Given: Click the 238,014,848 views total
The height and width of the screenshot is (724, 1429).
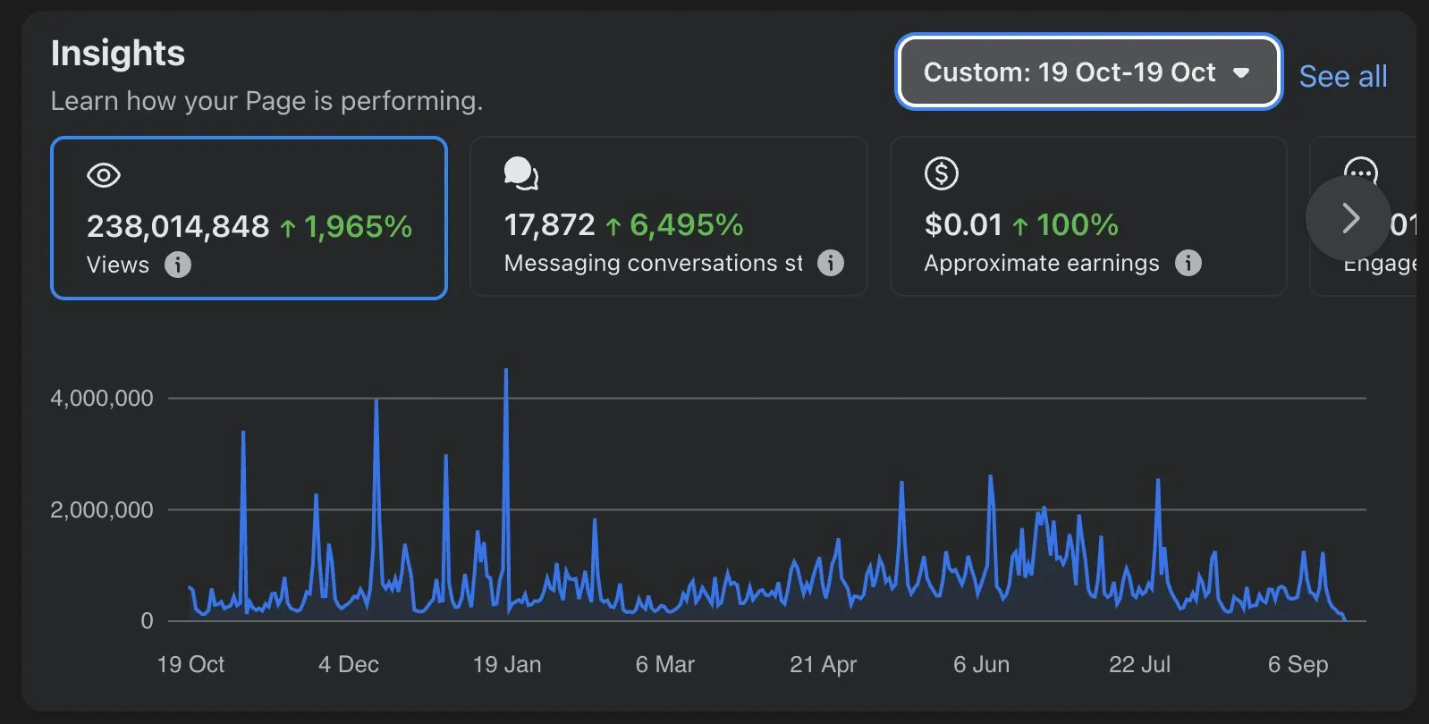Looking at the screenshot, I should (178, 226).
